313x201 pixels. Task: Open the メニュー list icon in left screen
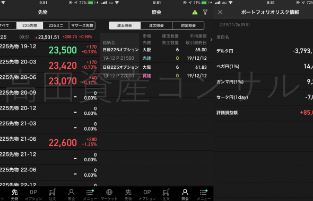(90, 194)
